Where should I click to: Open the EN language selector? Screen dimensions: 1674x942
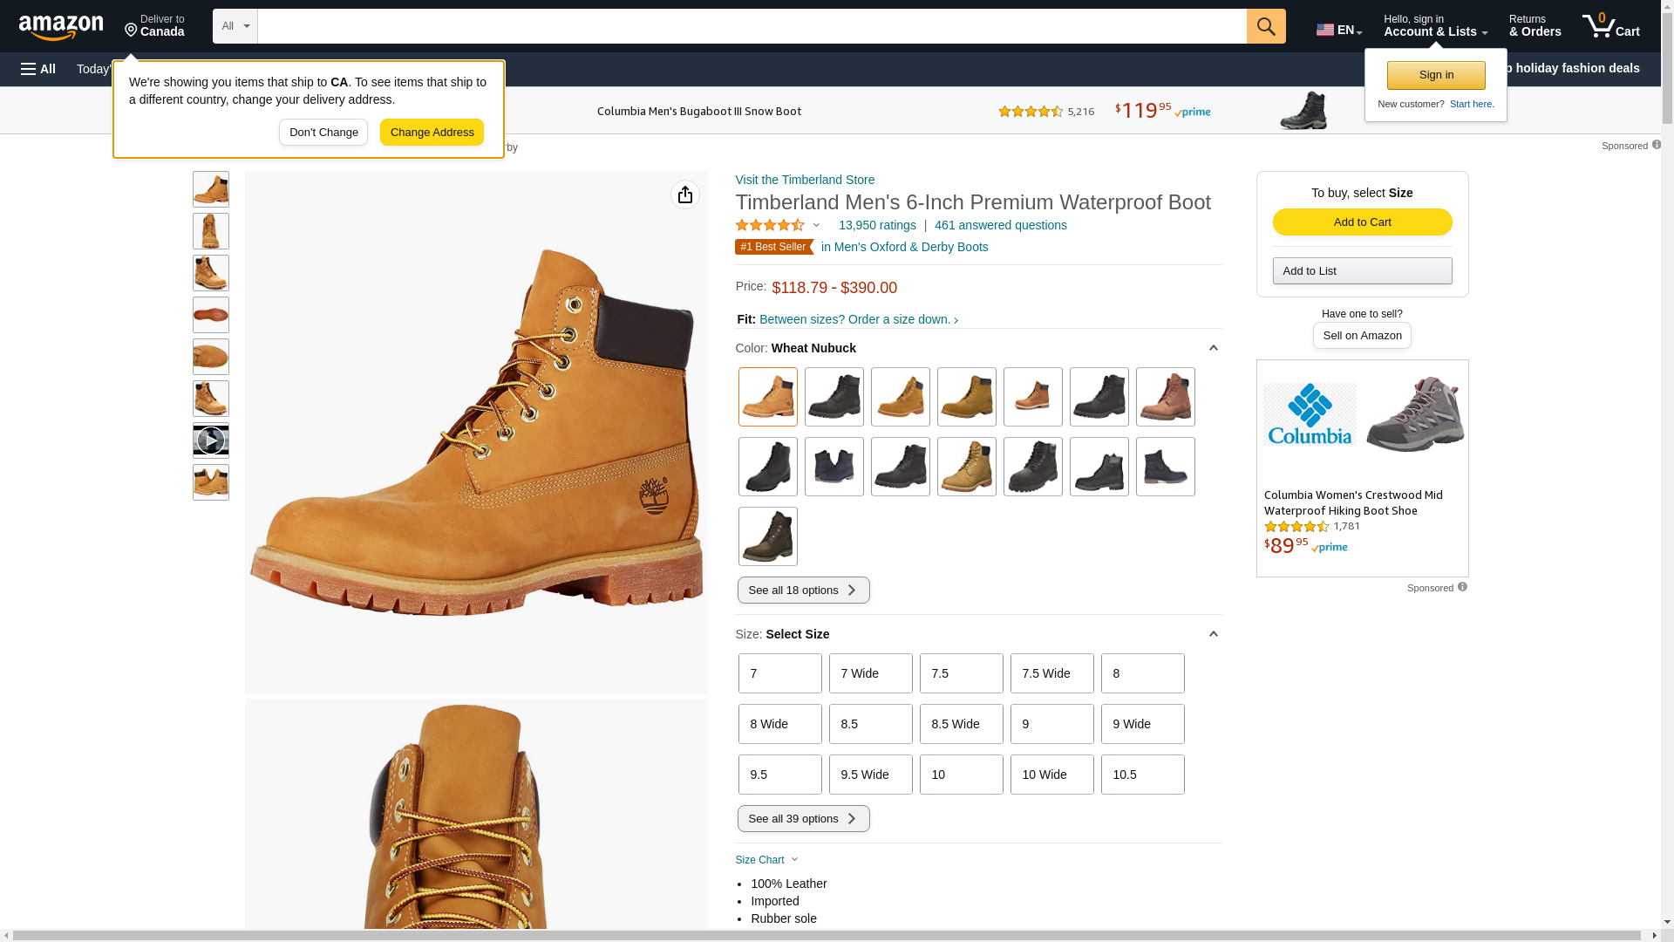coord(1339,30)
